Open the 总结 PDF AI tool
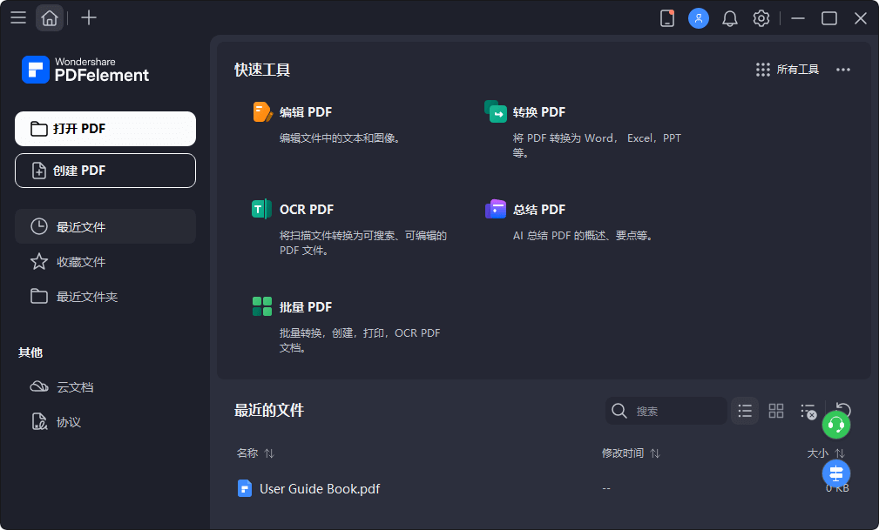 coord(538,209)
